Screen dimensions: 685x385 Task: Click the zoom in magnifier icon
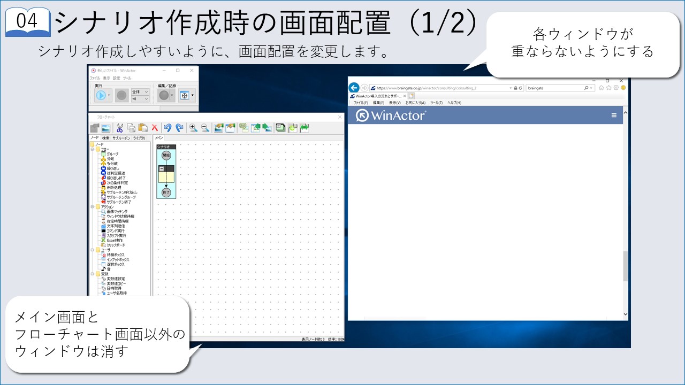193,128
